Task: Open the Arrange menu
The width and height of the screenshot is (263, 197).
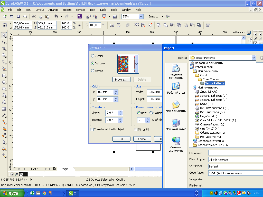Action: pos(53,10)
